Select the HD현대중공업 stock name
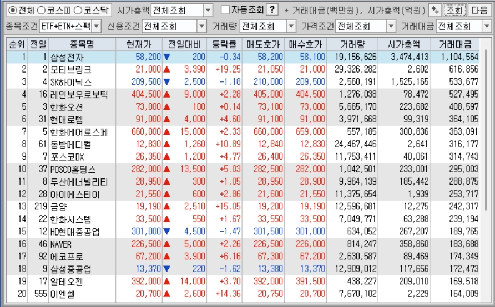 (75, 232)
